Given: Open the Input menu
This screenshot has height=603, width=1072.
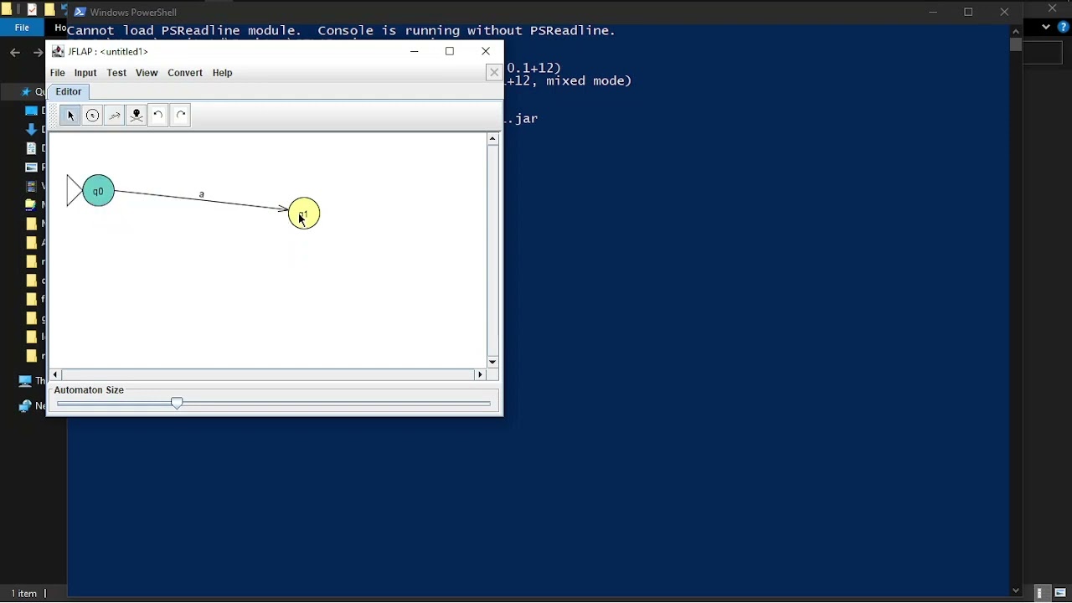Looking at the screenshot, I should pos(85,73).
